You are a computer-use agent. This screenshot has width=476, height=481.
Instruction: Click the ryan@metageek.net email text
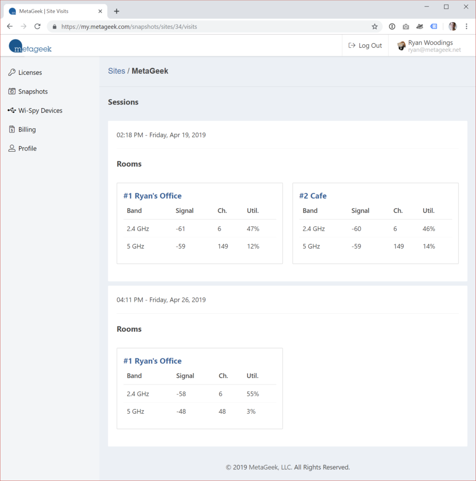434,50
